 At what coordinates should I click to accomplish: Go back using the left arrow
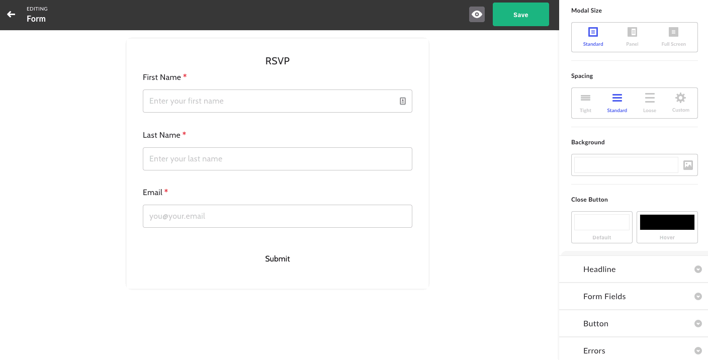pyautogui.click(x=11, y=15)
